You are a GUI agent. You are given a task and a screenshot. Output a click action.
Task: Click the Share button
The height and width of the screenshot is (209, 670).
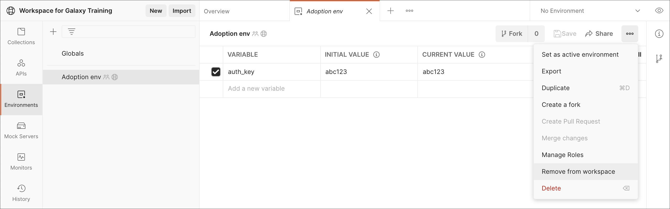click(599, 34)
